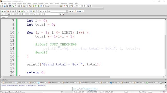167x93 pixels.
Task: Save the current file using toolbar icon
Action: [7, 6]
